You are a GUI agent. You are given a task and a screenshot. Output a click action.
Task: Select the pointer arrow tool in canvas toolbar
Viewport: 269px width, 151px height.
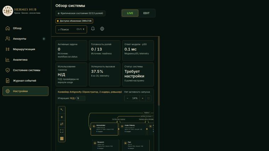click(62, 110)
